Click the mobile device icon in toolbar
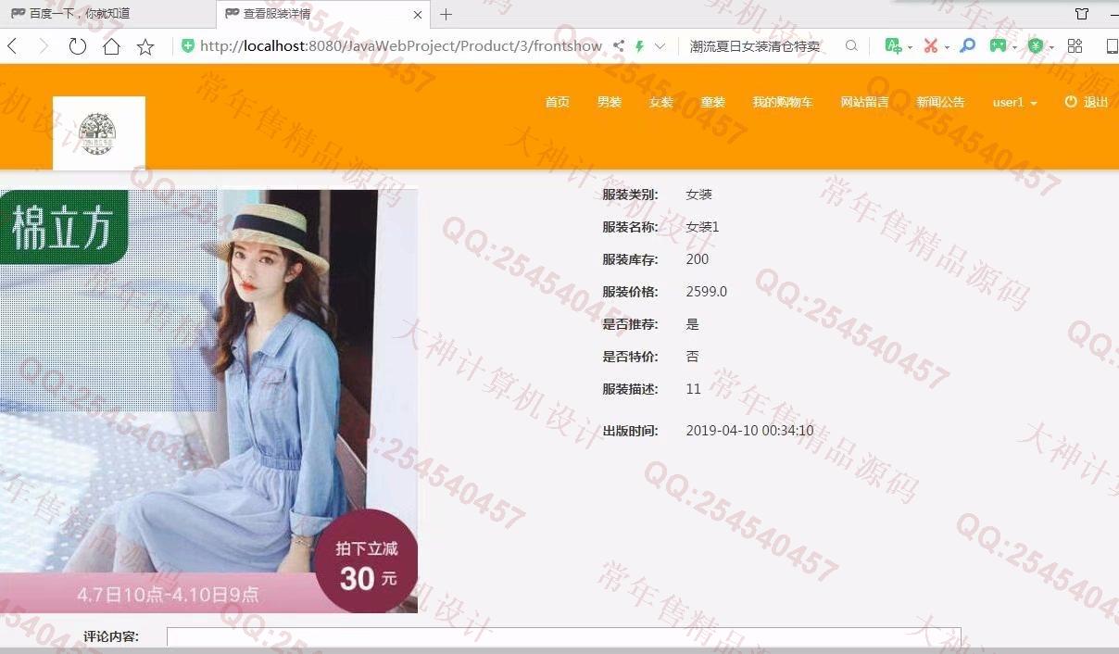1119x654 pixels. point(1112,45)
